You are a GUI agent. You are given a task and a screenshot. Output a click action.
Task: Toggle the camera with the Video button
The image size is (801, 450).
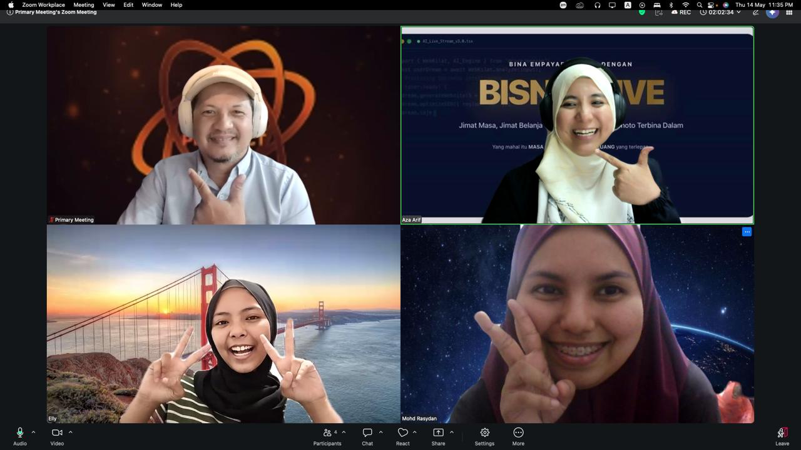[x=57, y=436]
